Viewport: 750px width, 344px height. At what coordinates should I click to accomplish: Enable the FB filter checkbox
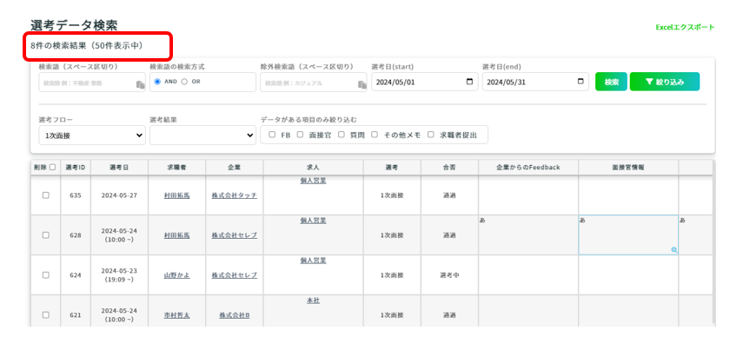point(272,135)
